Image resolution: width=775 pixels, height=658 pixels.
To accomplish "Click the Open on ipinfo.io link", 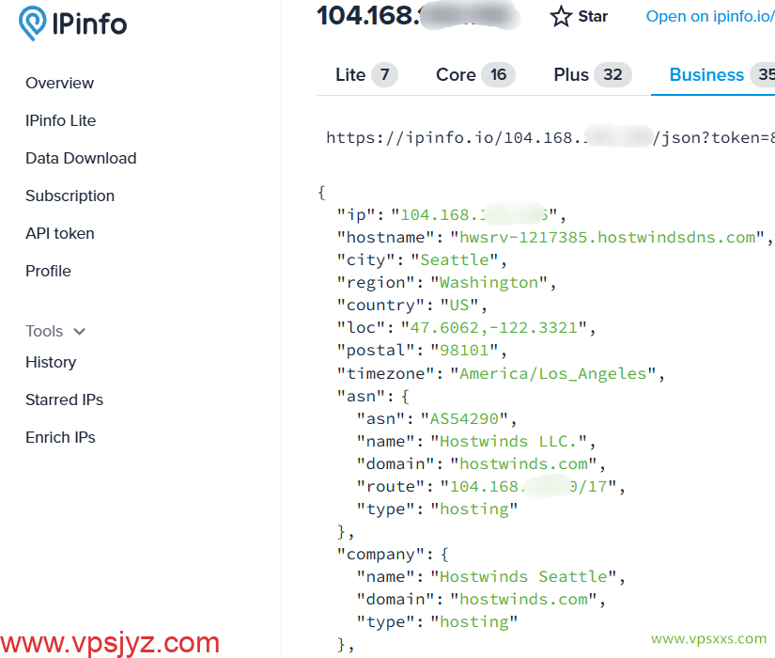I will 709,16.
